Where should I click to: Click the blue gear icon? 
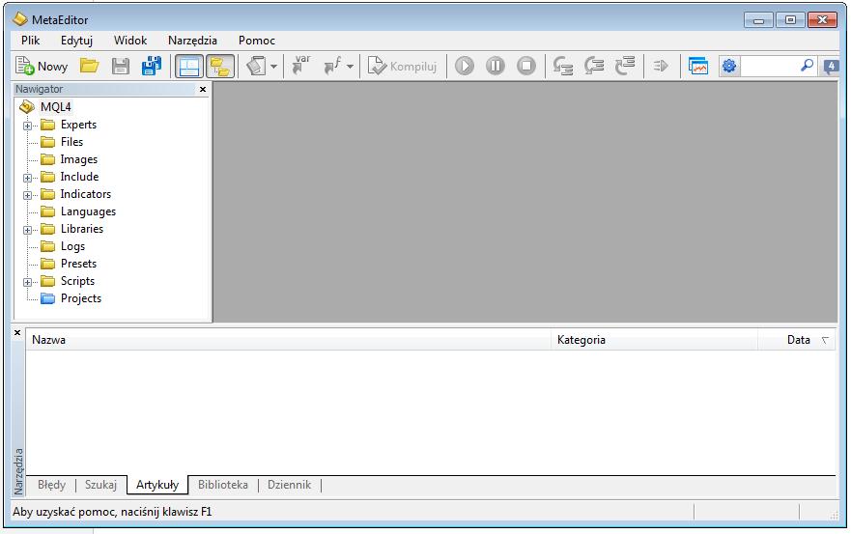click(x=729, y=66)
